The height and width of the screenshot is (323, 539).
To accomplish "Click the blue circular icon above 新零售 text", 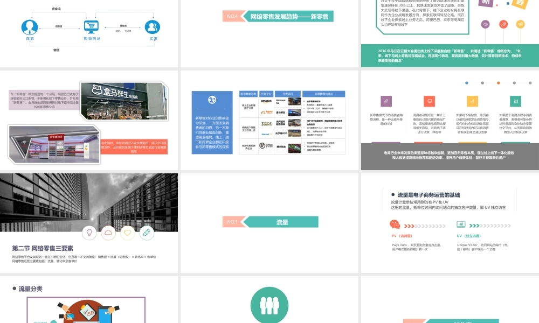I will [x=212, y=101].
